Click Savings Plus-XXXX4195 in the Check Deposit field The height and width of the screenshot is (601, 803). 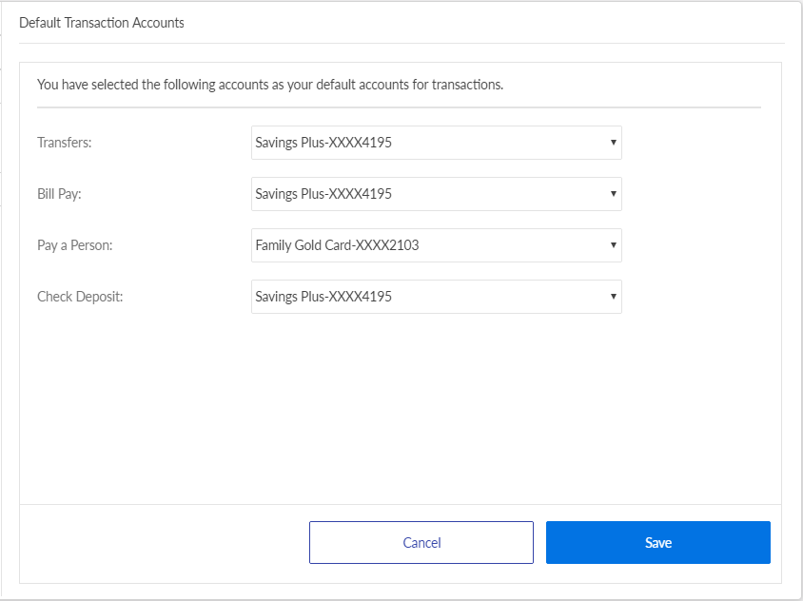pyautogui.click(x=323, y=297)
